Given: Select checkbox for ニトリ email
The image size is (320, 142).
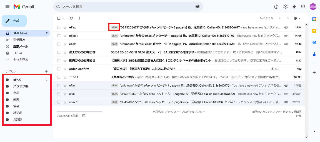Looking at the screenshot, I should [59, 77].
